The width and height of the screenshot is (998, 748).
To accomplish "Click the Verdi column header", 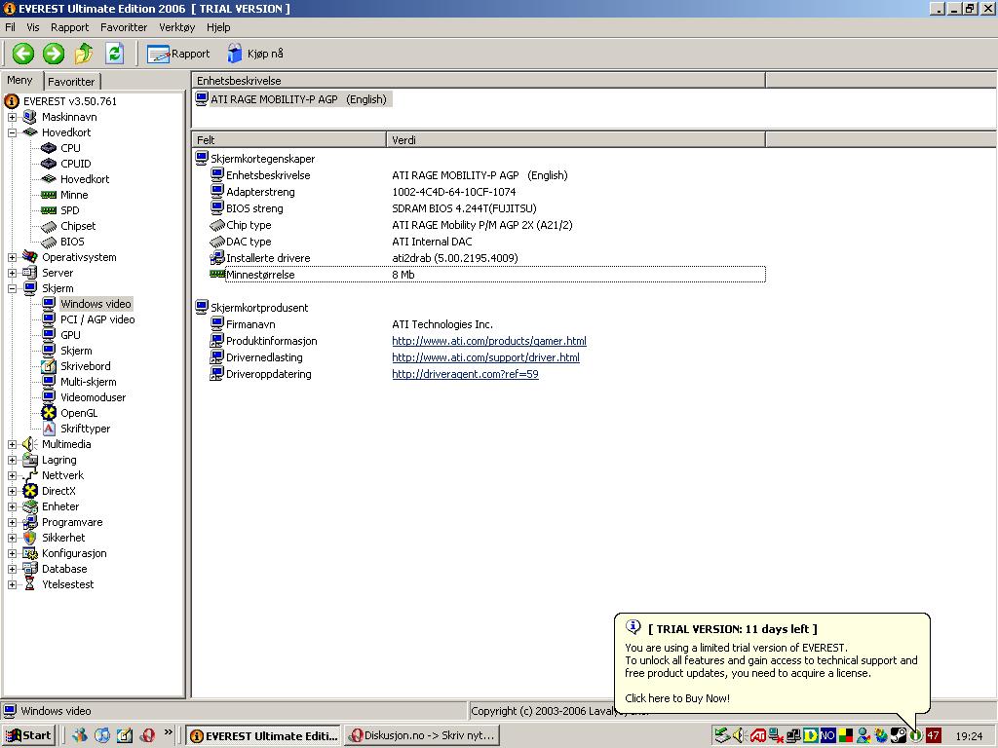I will click(x=576, y=140).
